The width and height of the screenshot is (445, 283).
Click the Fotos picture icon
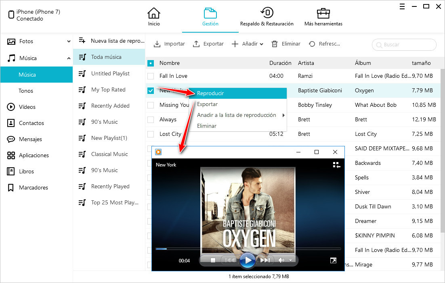pos(11,42)
